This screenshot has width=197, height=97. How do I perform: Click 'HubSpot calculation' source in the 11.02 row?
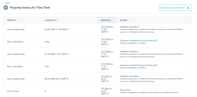pos(129,27)
